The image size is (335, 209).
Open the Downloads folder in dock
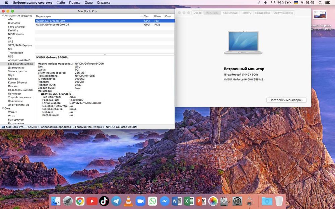point(267,201)
